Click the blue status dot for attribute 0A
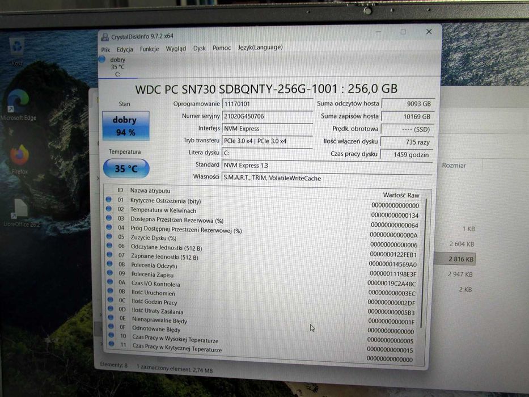Image resolution: width=529 pixels, height=397 pixels. 110,281
